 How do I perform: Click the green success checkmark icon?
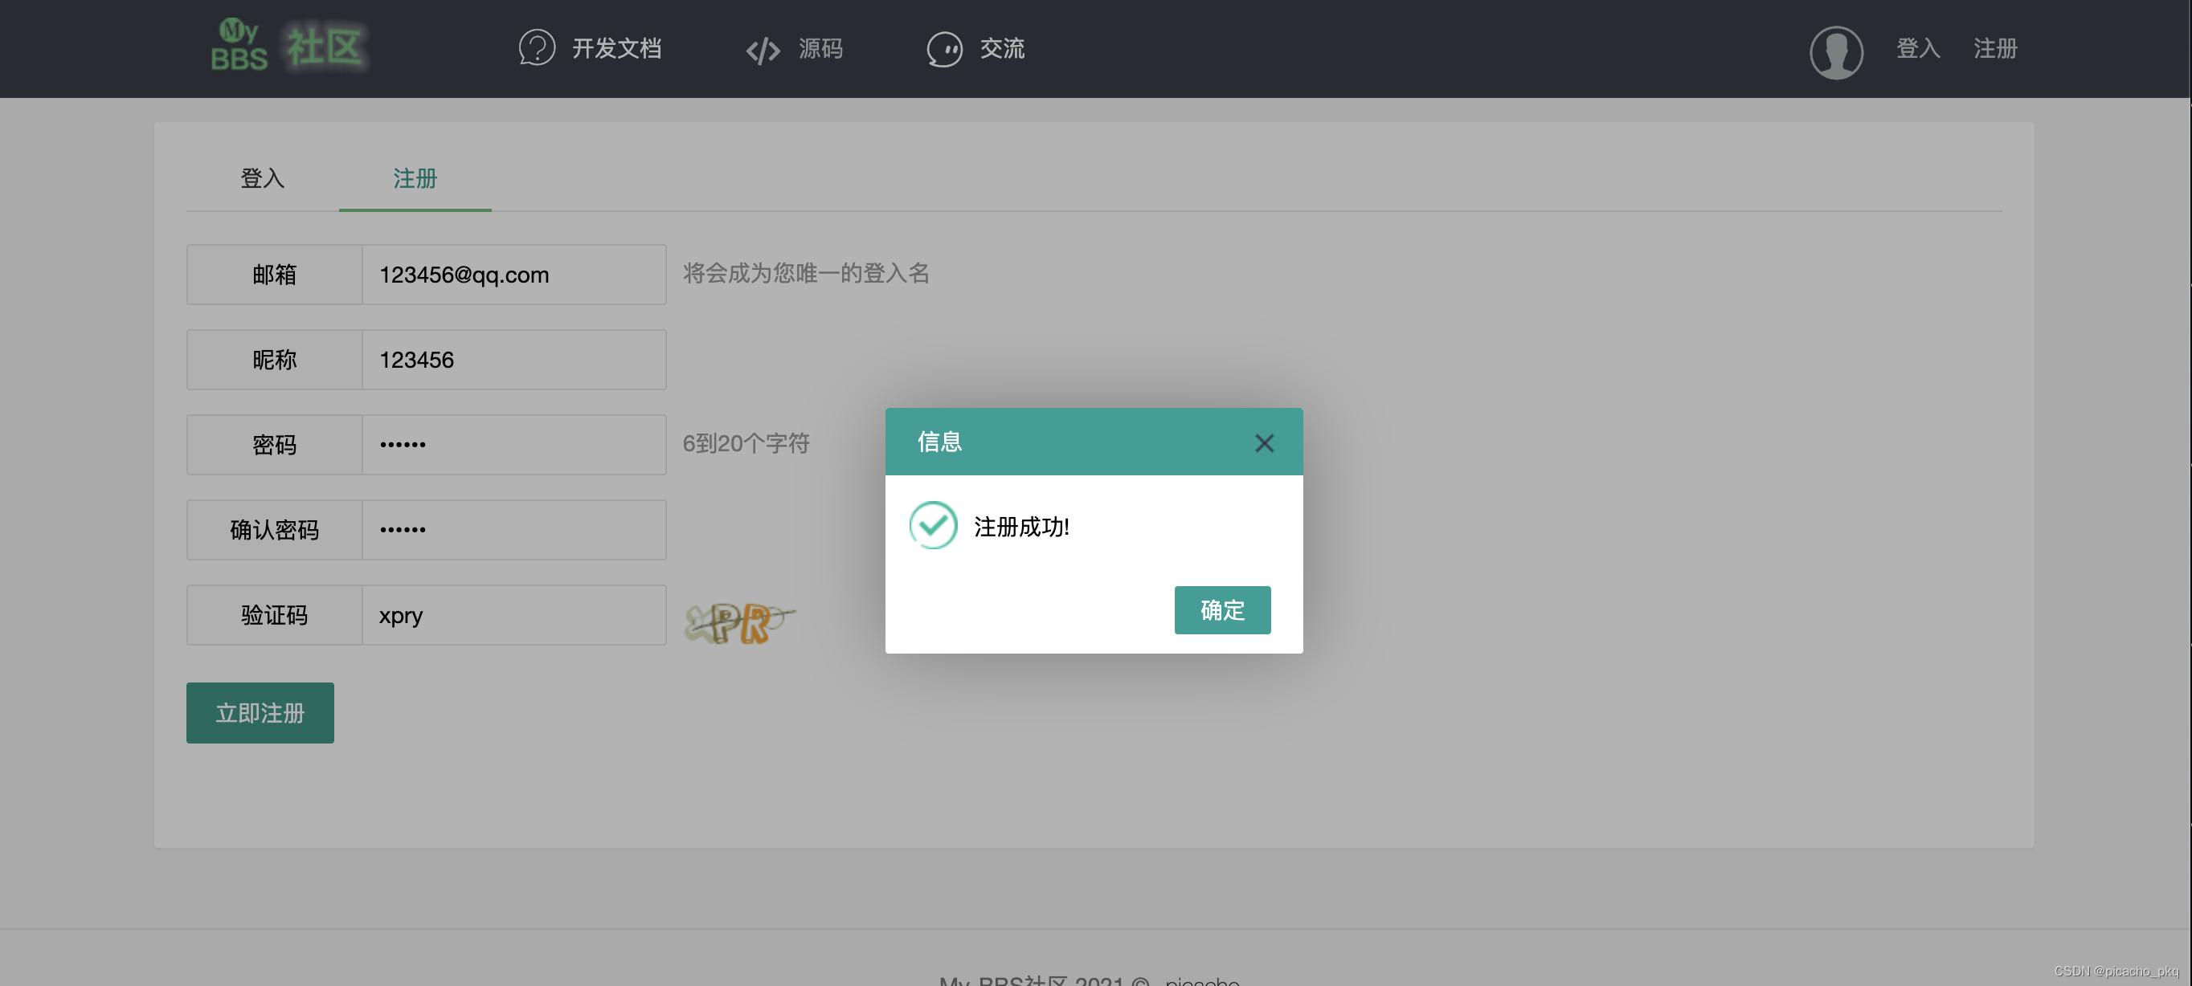point(933,524)
